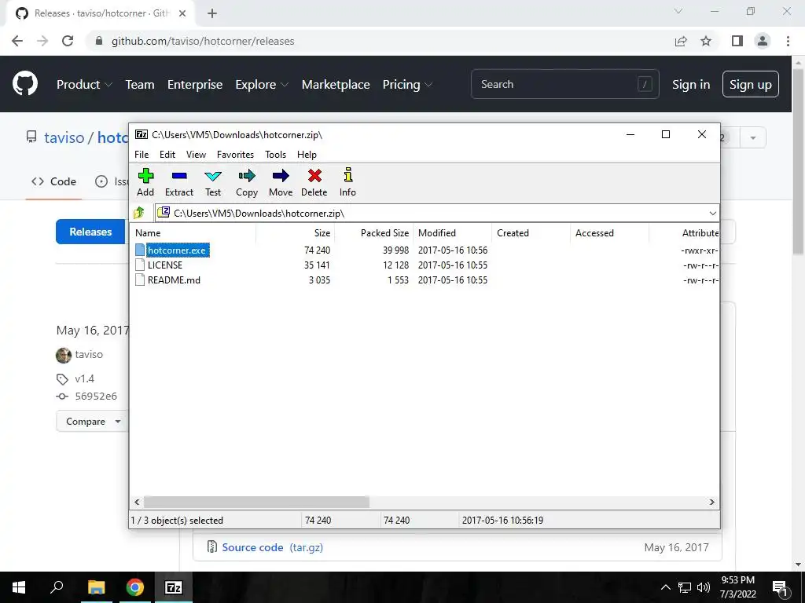This screenshot has width=805, height=603.
Task: Open the GitHub logo home link
Action: click(25, 84)
